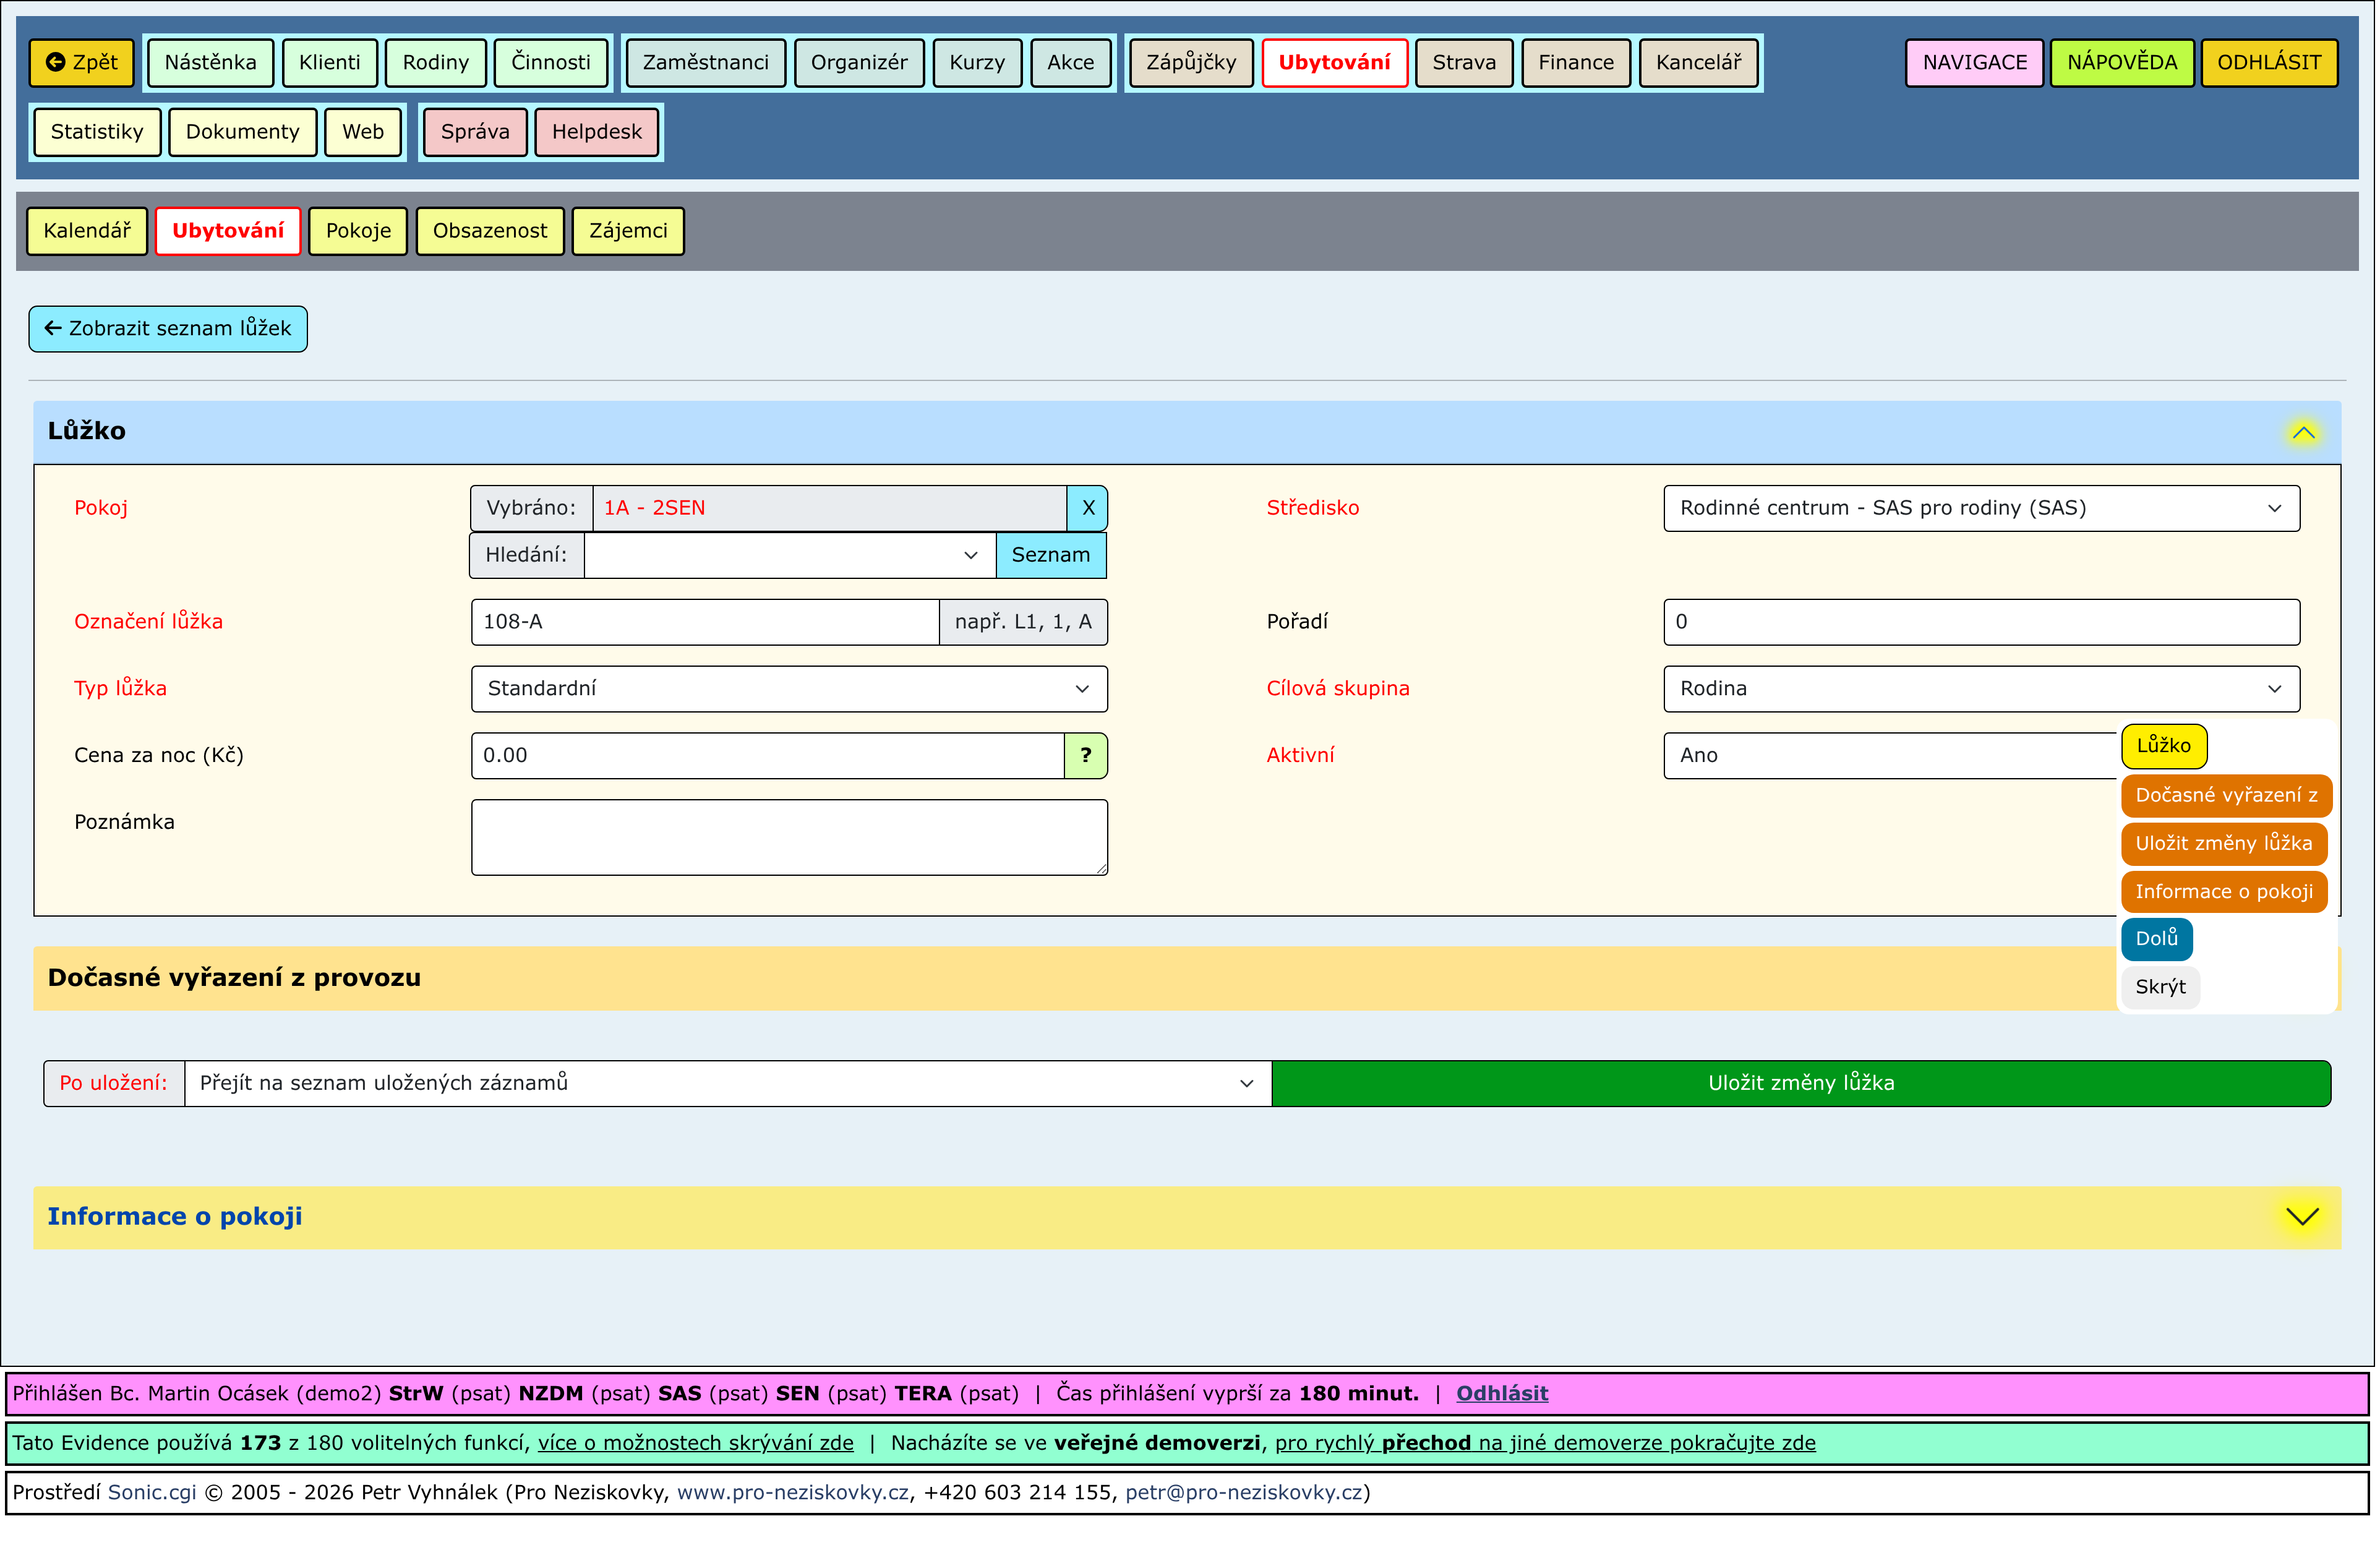Click Zobrazit seznam lůžek arrow button
The image size is (2380, 1550).
tap(168, 329)
